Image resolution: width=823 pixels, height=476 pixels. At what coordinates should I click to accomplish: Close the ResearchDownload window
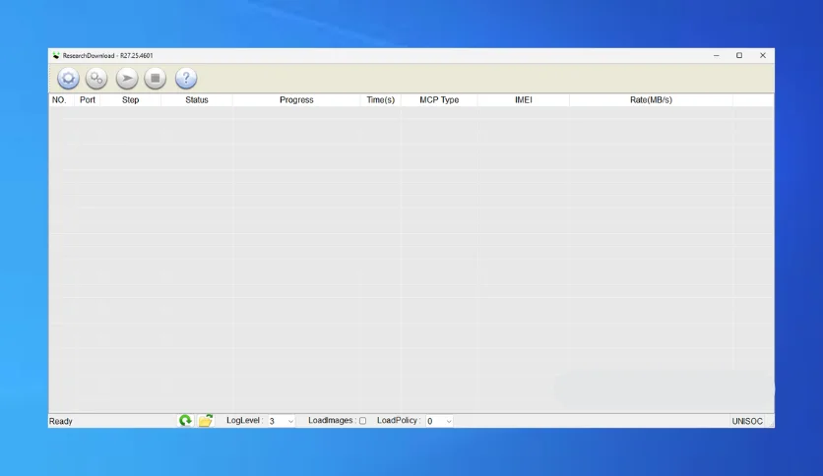(763, 56)
